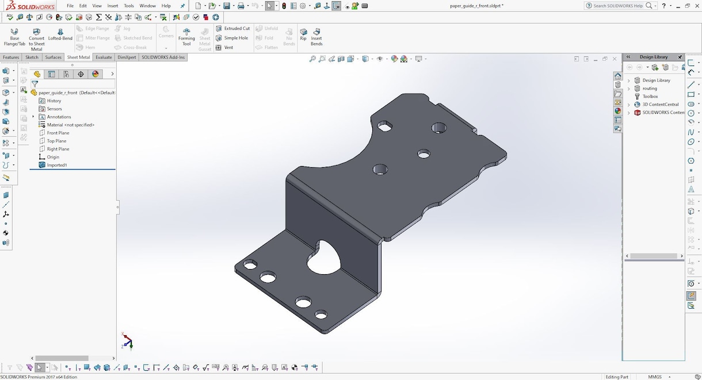The width and height of the screenshot is (702, 380).
Task: Click the SOLIDWORKS Resources home icon
Action: 617,76
